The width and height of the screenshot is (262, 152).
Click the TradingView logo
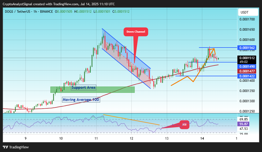click(x=16, y=147)
